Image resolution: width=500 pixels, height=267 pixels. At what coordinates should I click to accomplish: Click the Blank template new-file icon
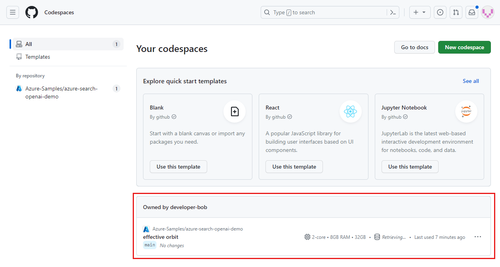point(235,111)
